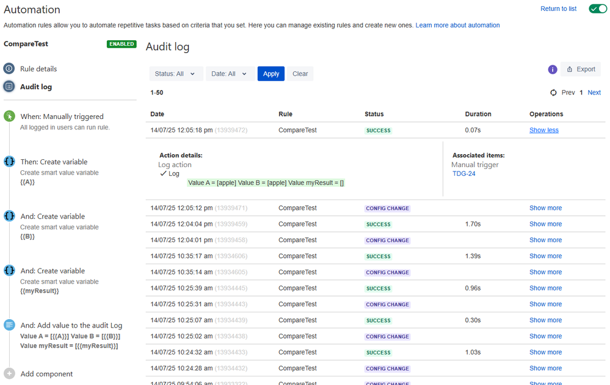
Task: Collapse details with Show less link
Action: 544,131
